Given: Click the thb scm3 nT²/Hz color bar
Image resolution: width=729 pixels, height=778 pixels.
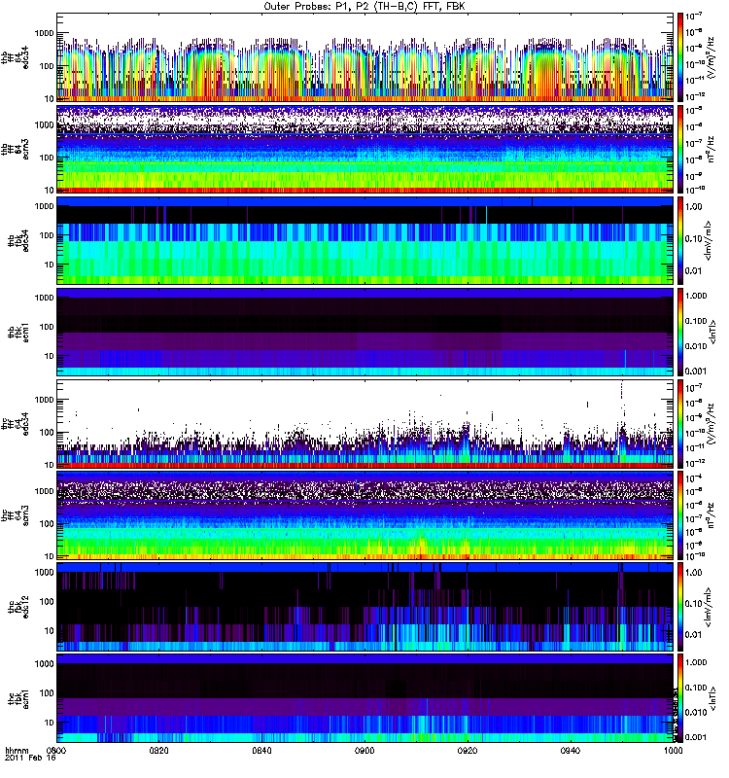Looking at the screenshot, I should (x=681, y=148).
